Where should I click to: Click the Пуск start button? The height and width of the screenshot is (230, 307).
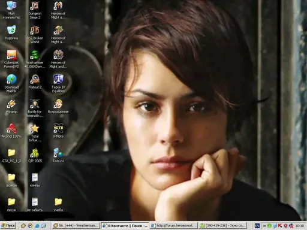8,226
